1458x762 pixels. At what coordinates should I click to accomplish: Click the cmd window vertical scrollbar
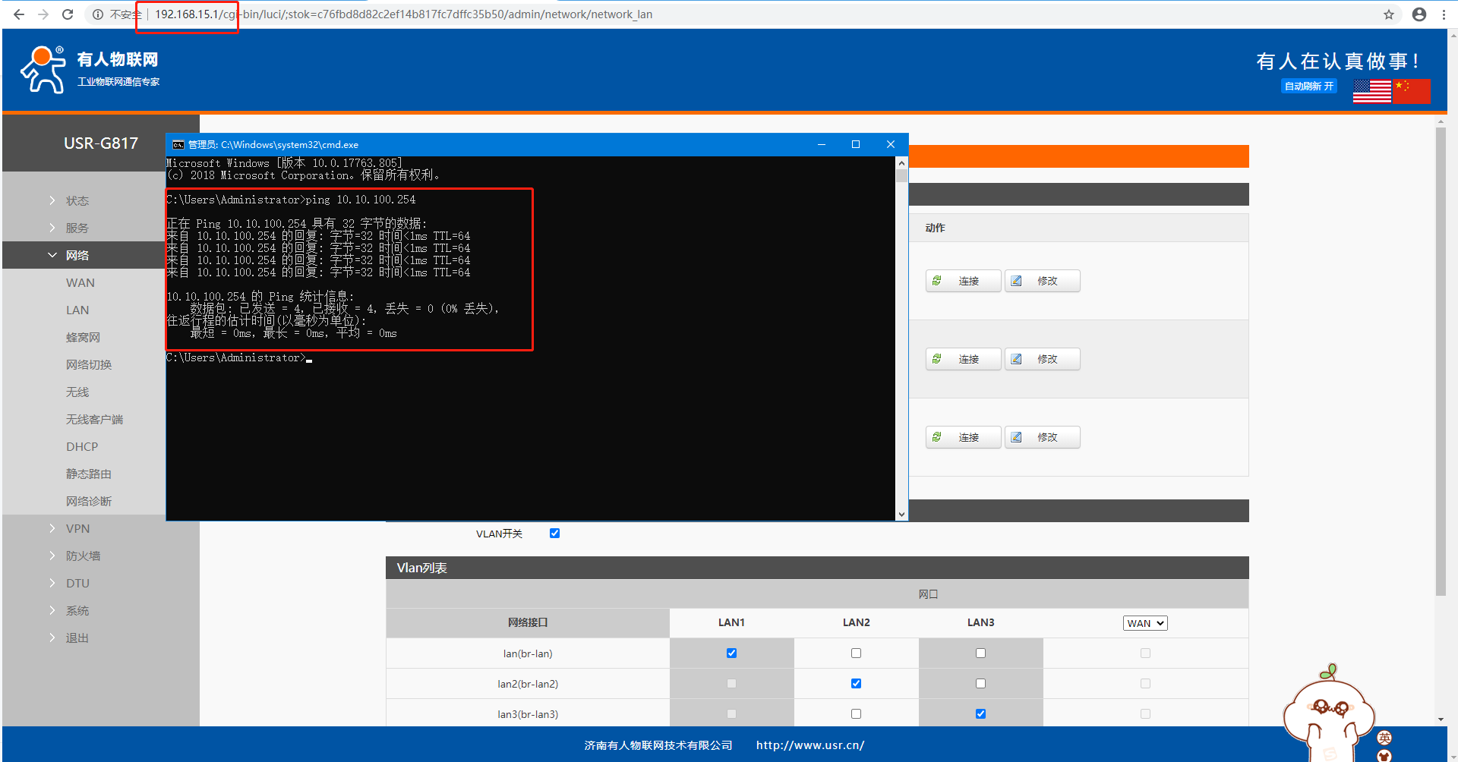[x=901, y=338]
